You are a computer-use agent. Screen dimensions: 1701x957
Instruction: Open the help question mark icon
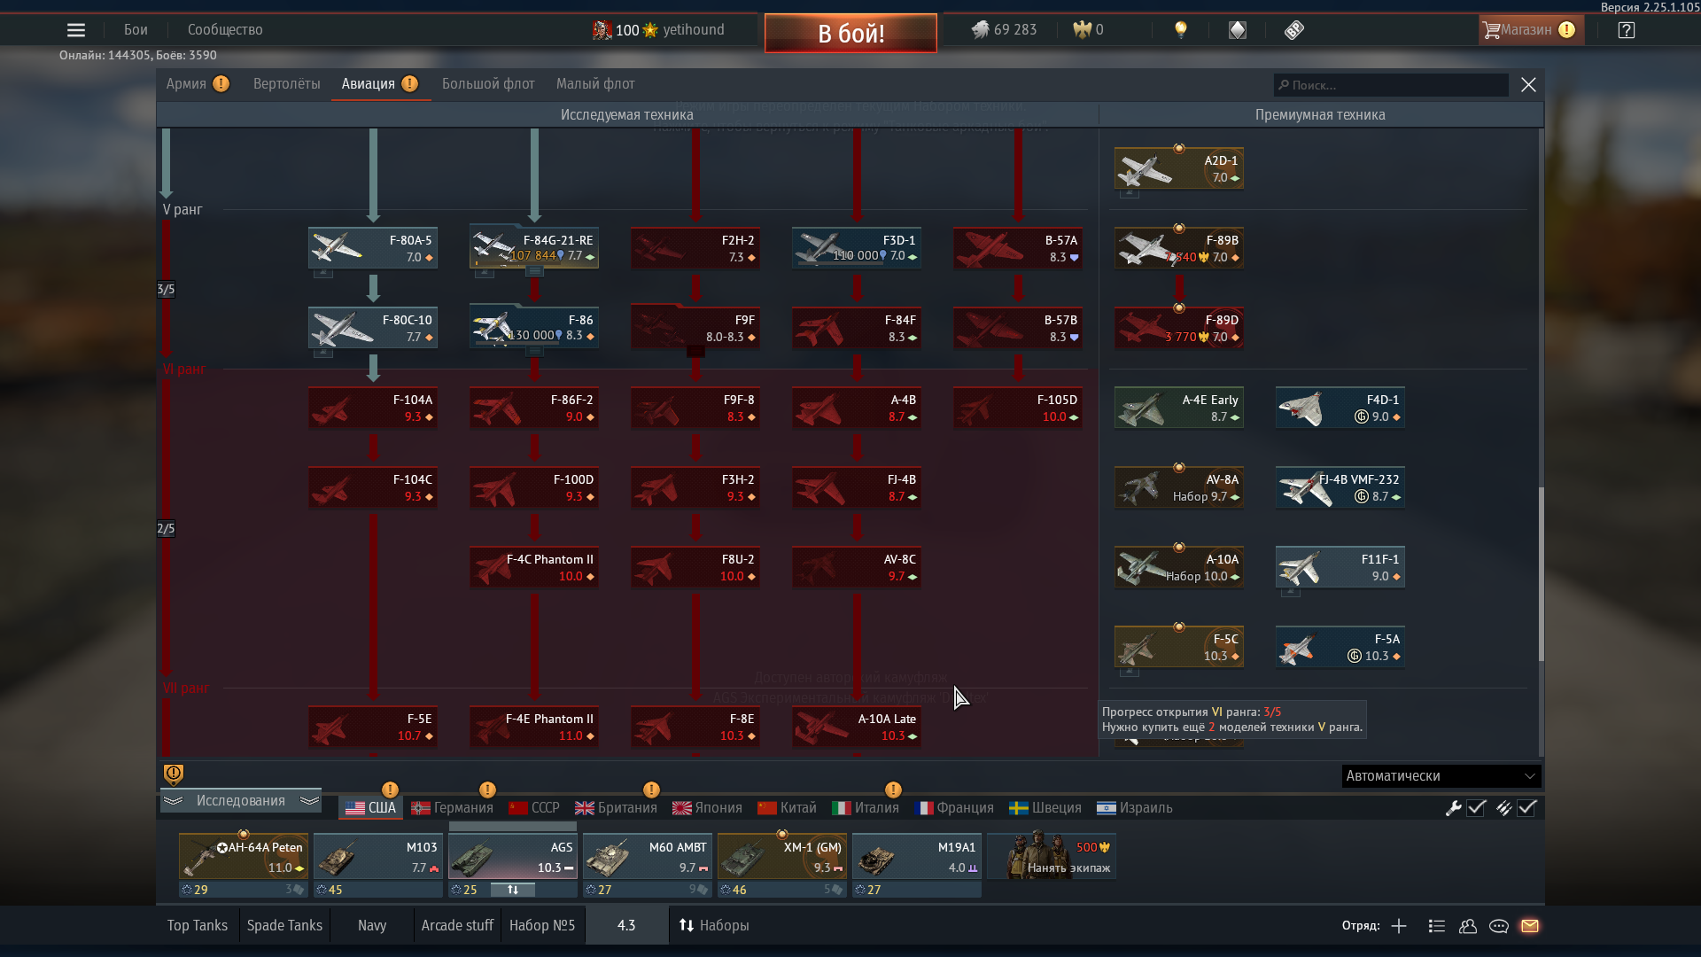[x=1627, y=30]
